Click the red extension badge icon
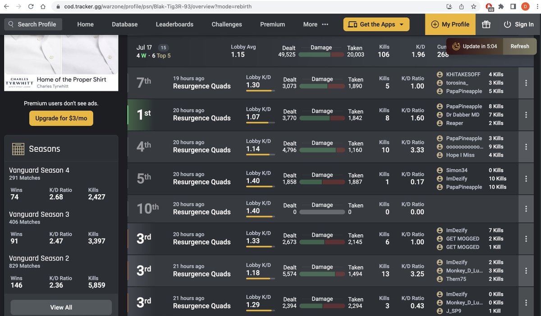This screenshot has height=316, width=541. [x=489, y=7]
